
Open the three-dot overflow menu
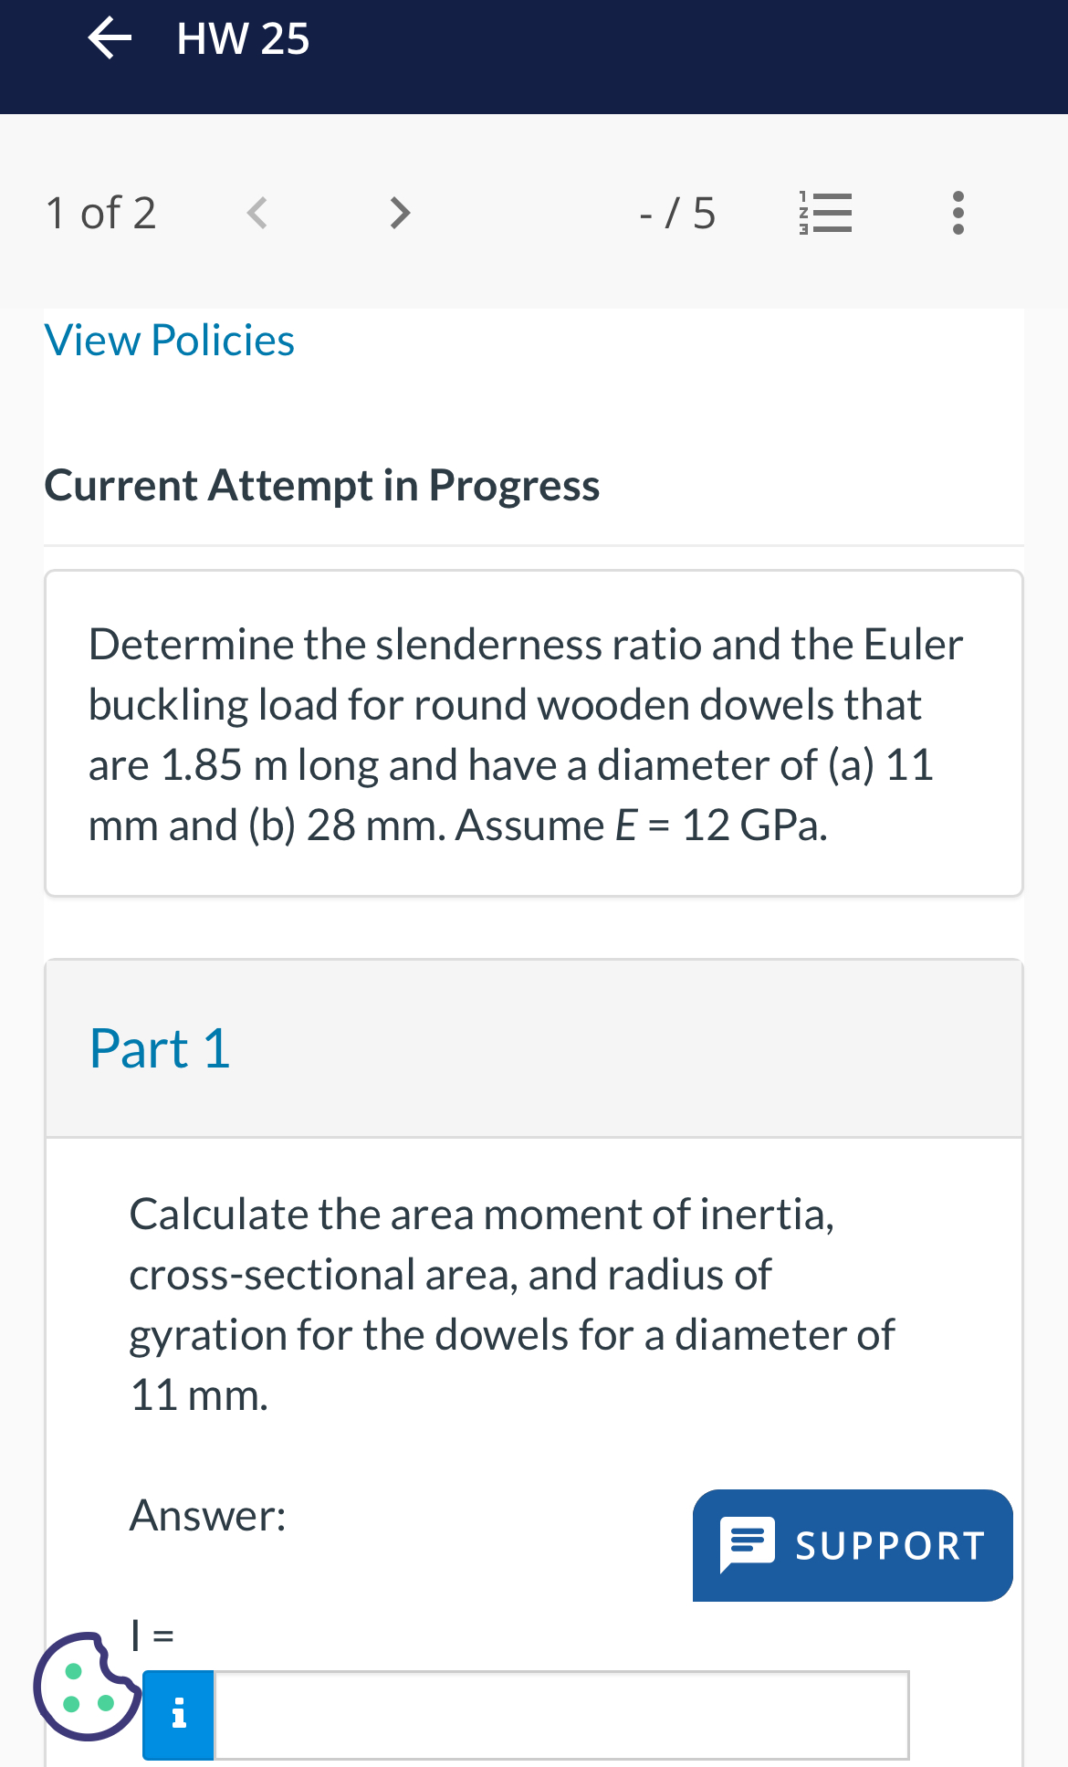tap(958, 211)
